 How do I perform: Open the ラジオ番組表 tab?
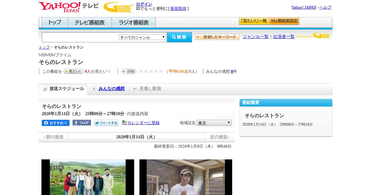[x=134, y=23]
